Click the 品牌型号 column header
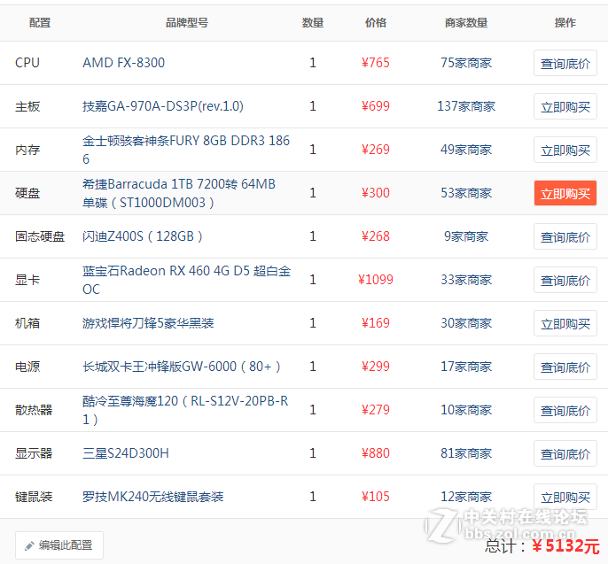Image resolution: width=608 pixels, height=564 pixels. (187, 23)
